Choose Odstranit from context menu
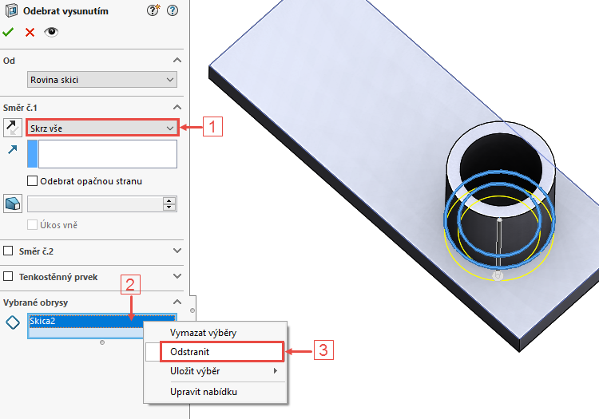The height and width of the screenshot is (419, 599). click(222, 352)
